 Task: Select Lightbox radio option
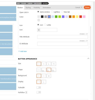click(52, 12)
